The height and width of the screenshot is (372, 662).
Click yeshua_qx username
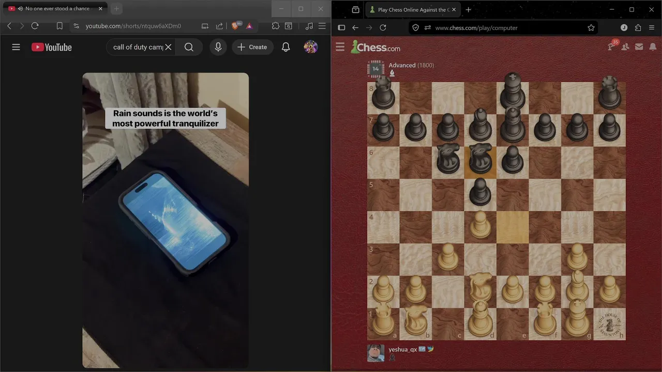point(402,349)
